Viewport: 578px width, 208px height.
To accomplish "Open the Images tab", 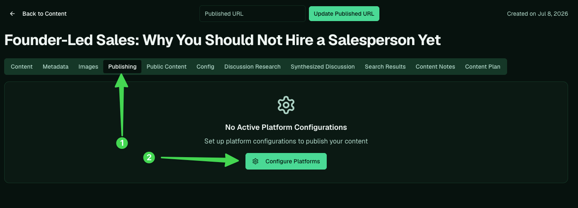I will point(88,67).
